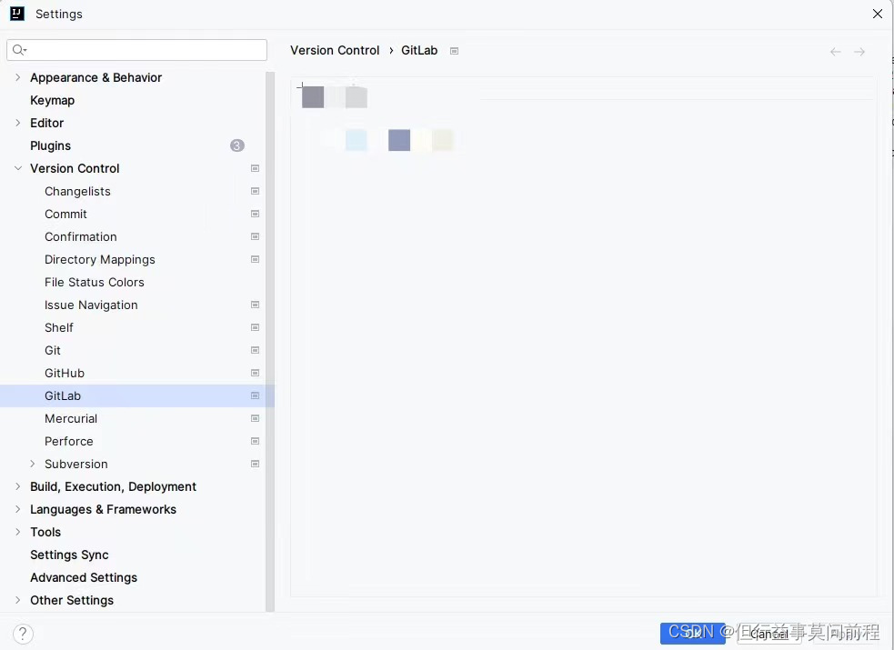Click project-level icon beside Commit
Image resolution: width=894 pixels, height=650 pixels.
(255, 215)
